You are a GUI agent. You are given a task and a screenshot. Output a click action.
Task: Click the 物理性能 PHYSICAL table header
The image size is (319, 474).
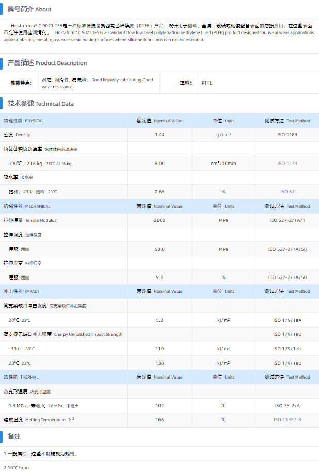[24, 121]
